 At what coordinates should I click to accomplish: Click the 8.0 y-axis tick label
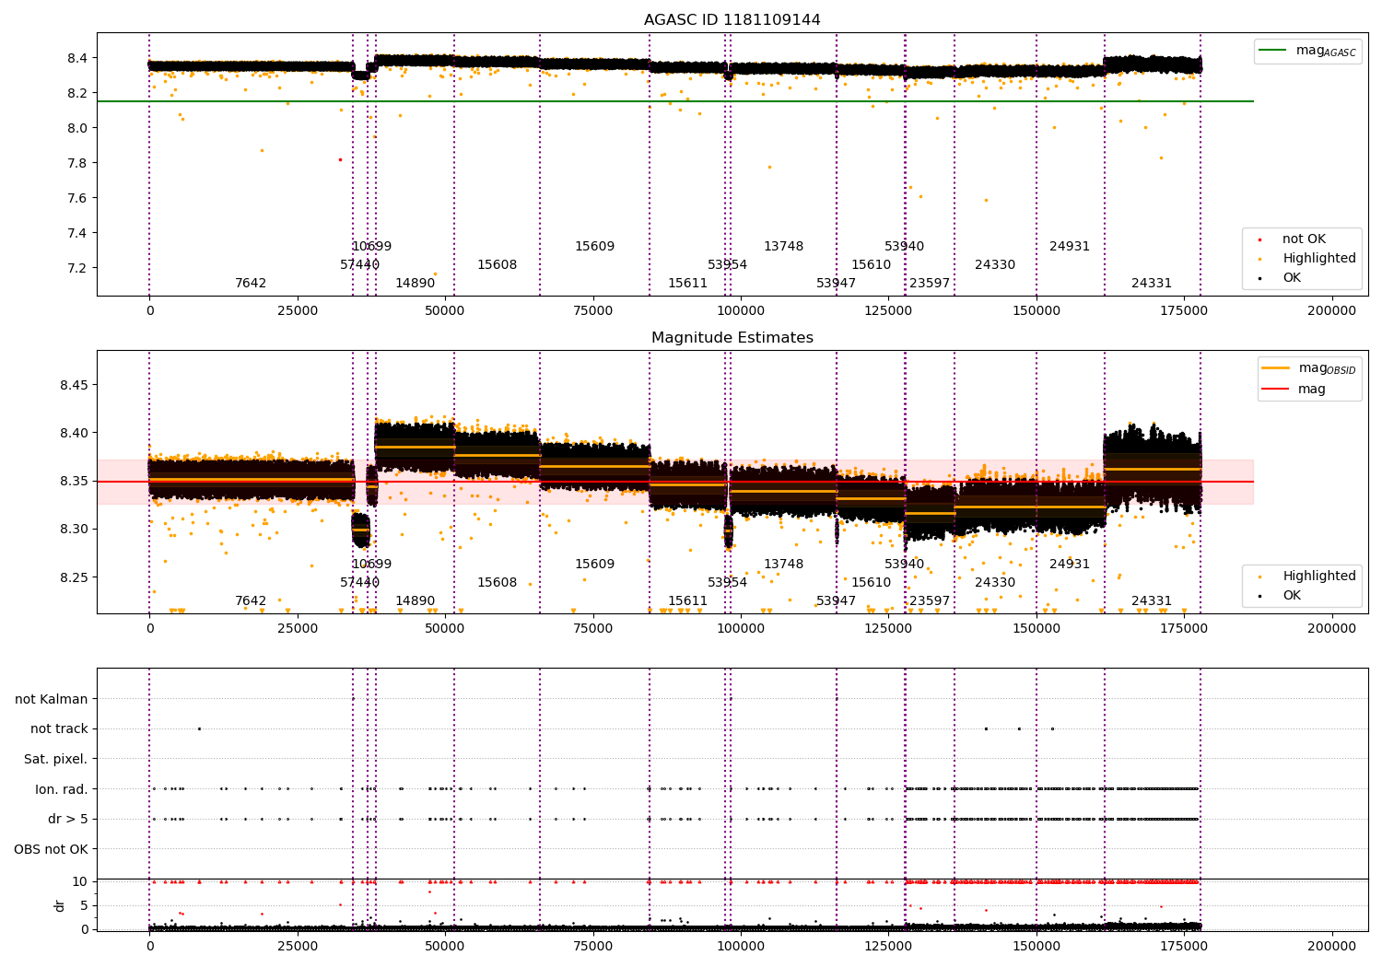click(77, 128)
